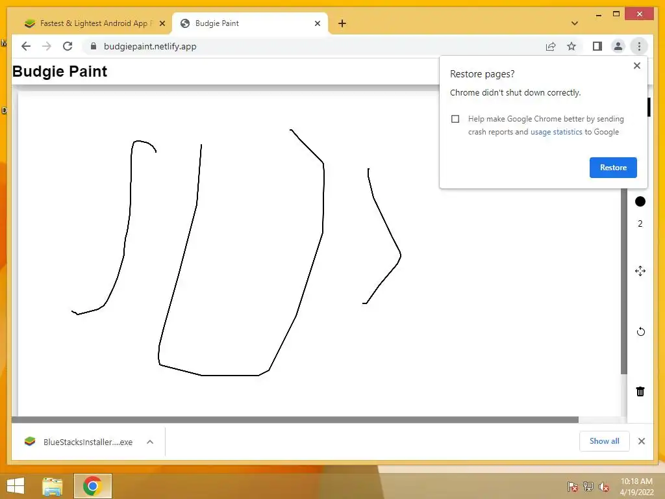Select the black brush color dot
This screenshot has height=499, width=665.
coord(640,201)
